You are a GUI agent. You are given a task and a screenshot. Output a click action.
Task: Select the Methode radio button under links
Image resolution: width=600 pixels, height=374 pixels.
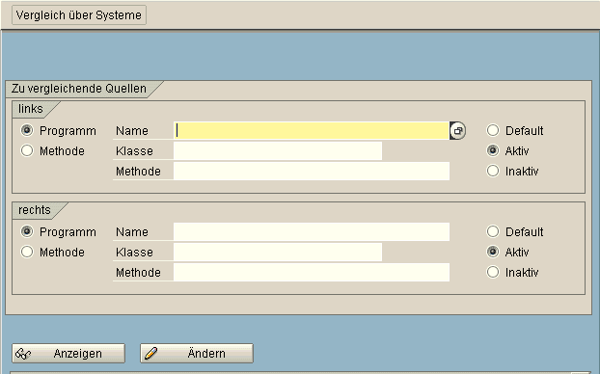click(27, 150)
